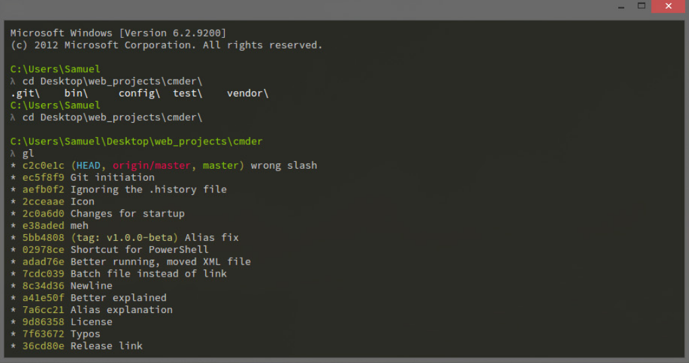Image resolution: width=689 pixels, height=363 pixels.
Task: Click the cmder project path prompt line
Action: 136,142
